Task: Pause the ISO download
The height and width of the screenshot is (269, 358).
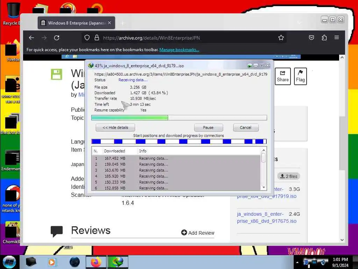Action: 208,127
